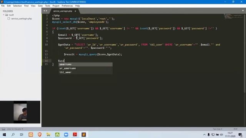Open Windows taskbar search
Image resolution: width=246 pixels, height=138 pixels.
point(13,135)
